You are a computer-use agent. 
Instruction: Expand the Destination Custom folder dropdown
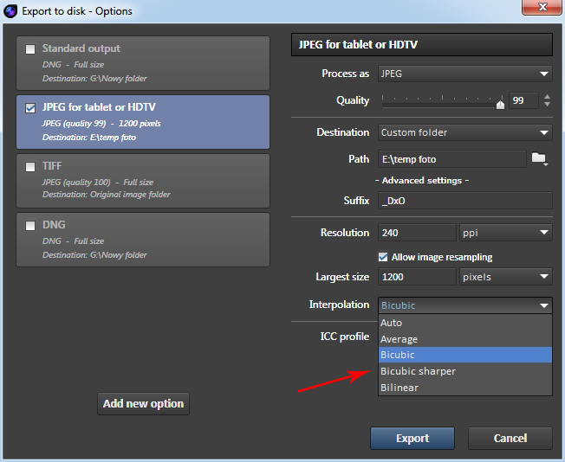click(465, 133)
